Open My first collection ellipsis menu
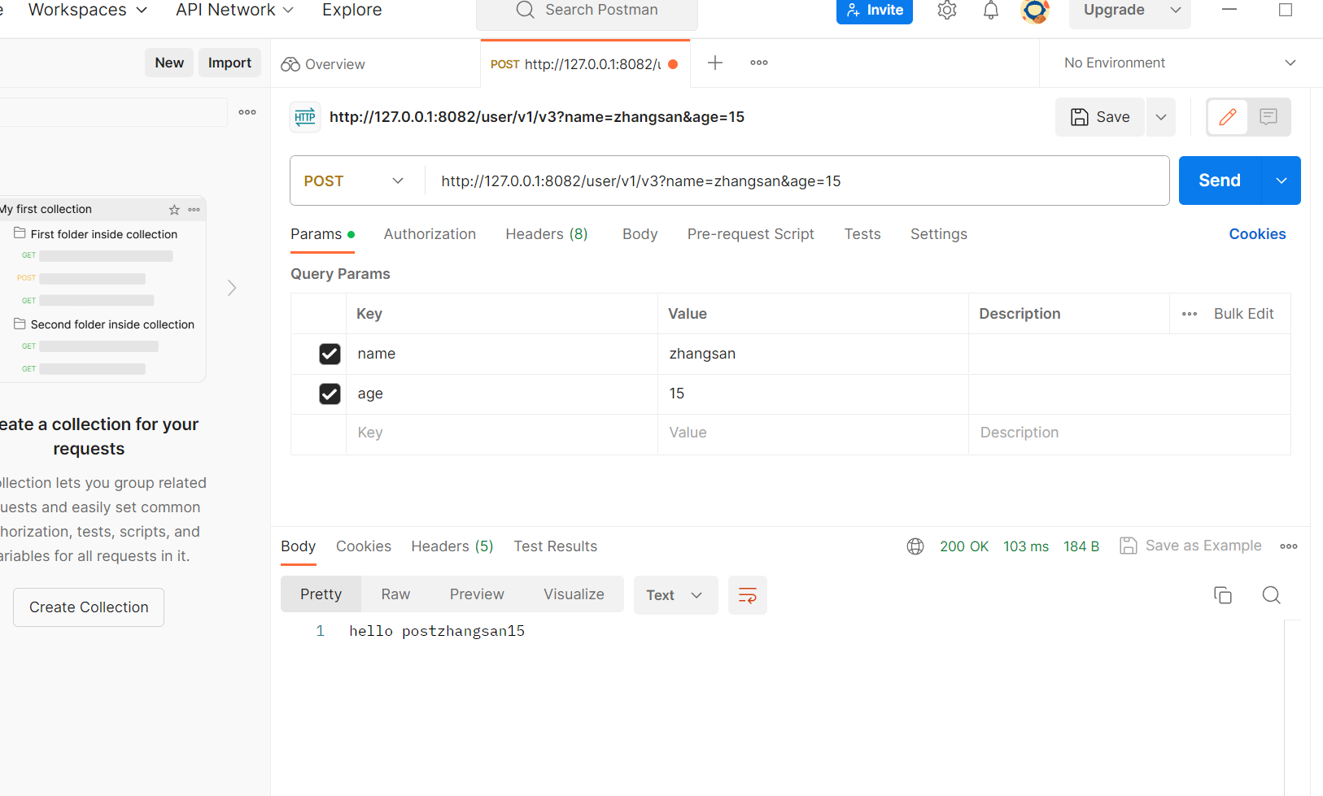The width and height of the screenshot is (1323, 796). pyautogui.click(x=194, y=210)
